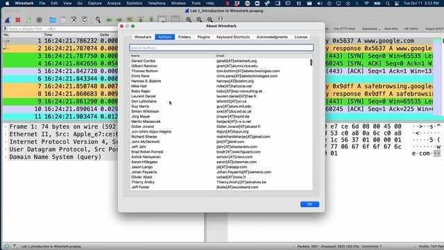Image resolution: width=444 pixels, height=250 pixels.
Task: Go forward in packet history
Action: click(x=119, y=20)
